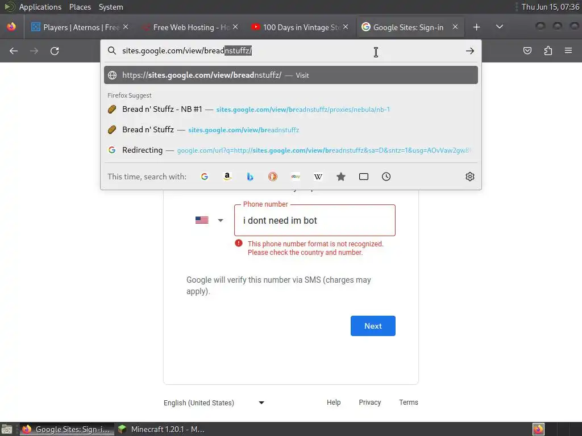
Task: Open the Privacy link
Action: 369,403
